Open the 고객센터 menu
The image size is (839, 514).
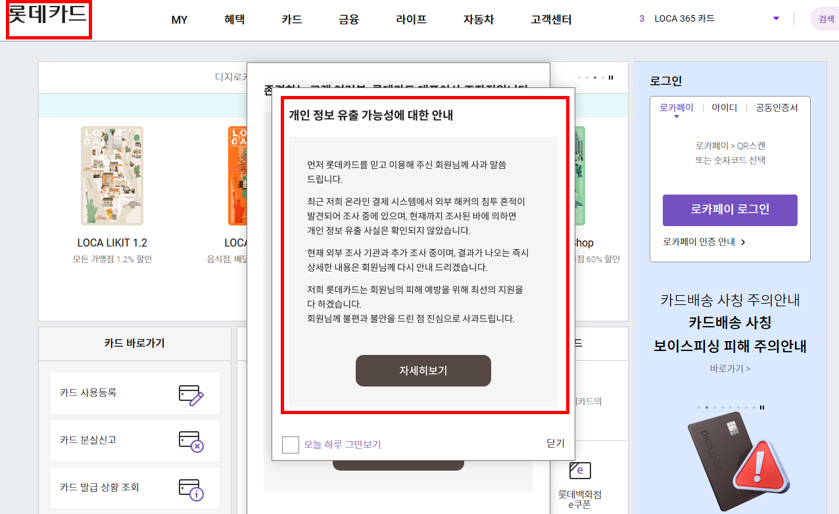click(551, 20)
